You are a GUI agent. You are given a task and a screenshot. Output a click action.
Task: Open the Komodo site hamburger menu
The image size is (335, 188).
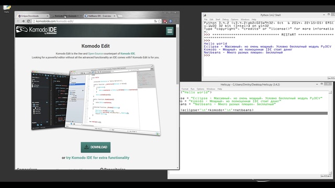point(170,31)
